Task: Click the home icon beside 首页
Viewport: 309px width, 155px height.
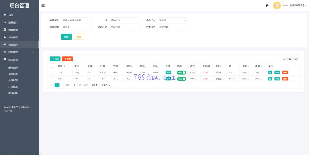Action: point(5,15)
